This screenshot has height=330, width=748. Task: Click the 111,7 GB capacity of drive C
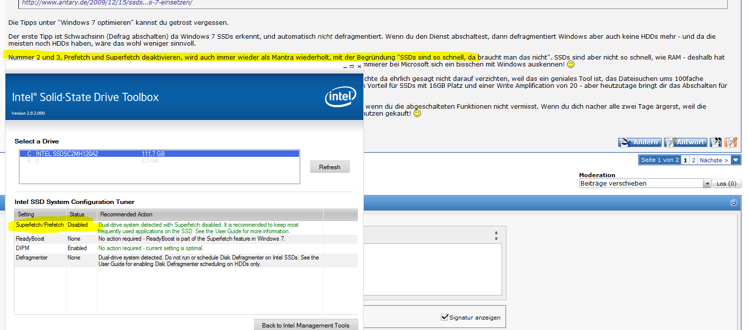pos(153,154)
